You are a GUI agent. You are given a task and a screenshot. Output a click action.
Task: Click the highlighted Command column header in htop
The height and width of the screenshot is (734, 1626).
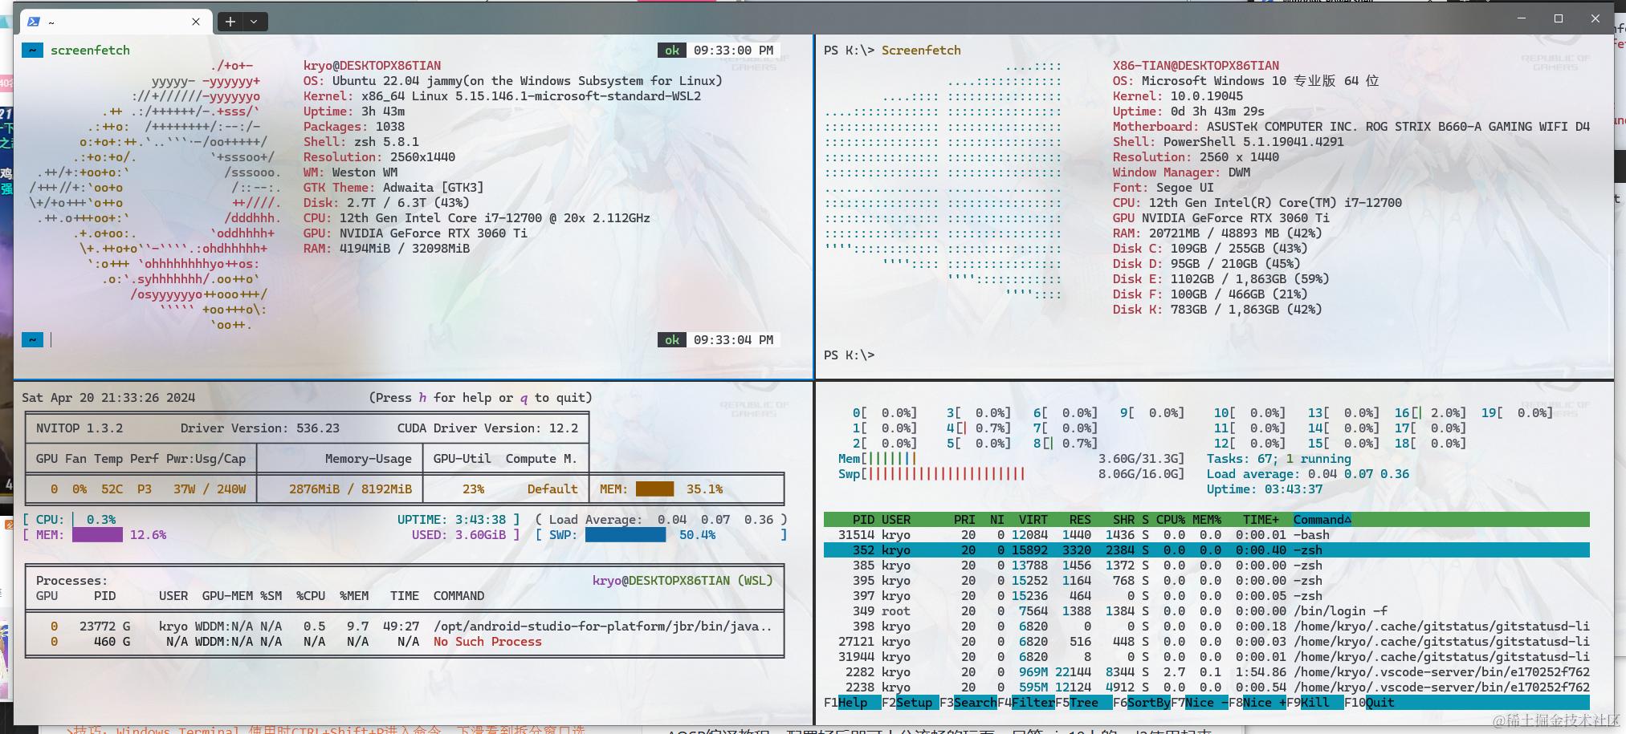1322,520
